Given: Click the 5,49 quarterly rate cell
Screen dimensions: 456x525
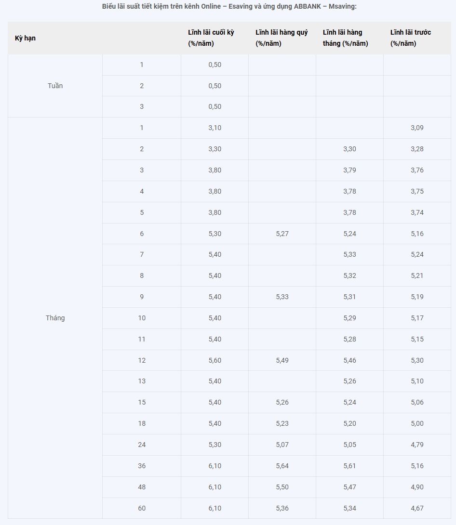Looking at the screenshot, I should pyautogui.click(x=282, y=360).
